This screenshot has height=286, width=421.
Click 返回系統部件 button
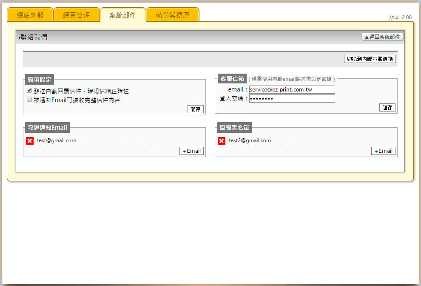(x=382, y=37)
